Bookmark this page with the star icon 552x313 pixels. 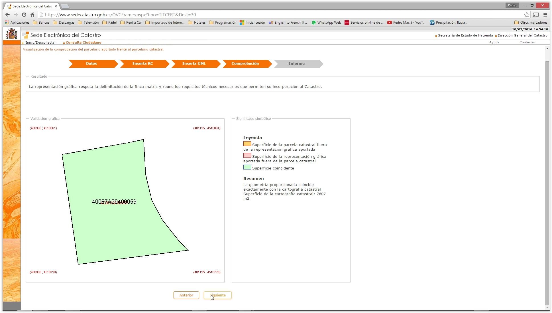tap(527, 15)
